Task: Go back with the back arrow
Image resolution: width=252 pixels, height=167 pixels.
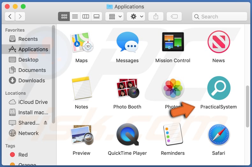Action: tap(10, 16)
